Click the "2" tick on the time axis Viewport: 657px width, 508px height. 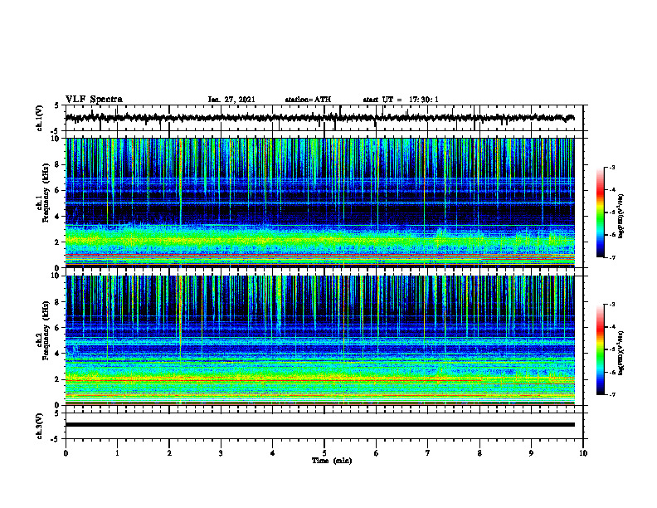pos(169,453)
